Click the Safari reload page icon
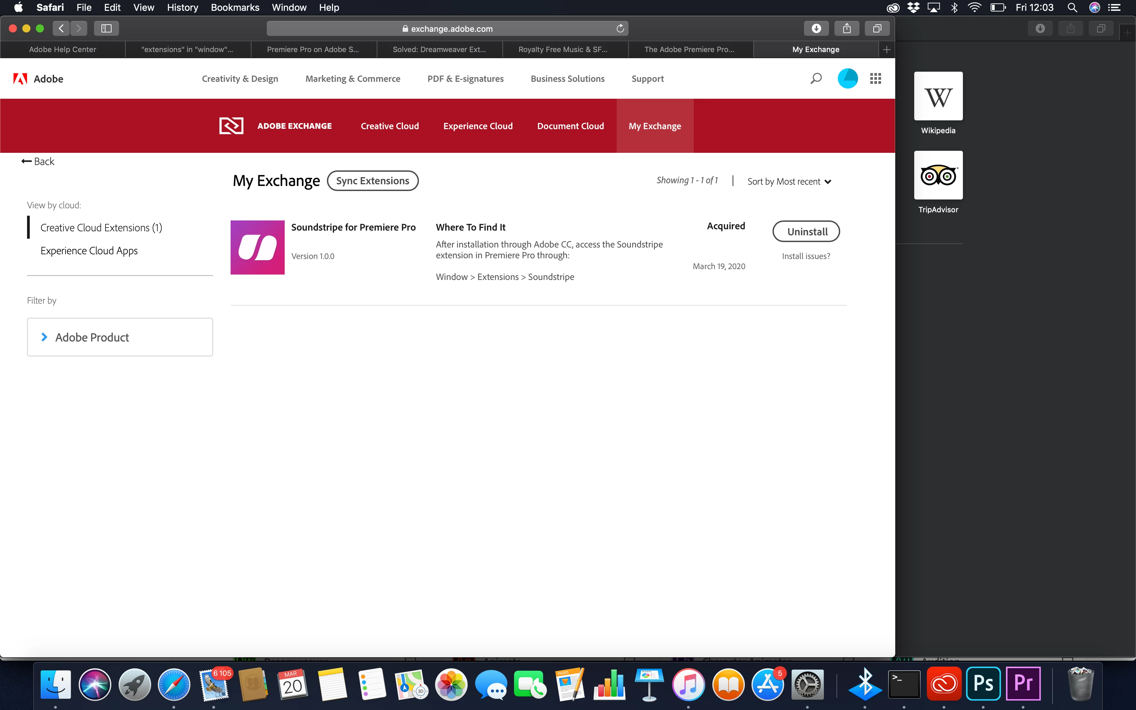The width and height of the screenshot is (1136, 710). click(x=620, y=29)
